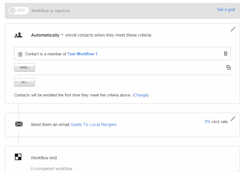Click the Workflow end checkered flag icon
Screen dimensions: 240x172
pos(18,157)
